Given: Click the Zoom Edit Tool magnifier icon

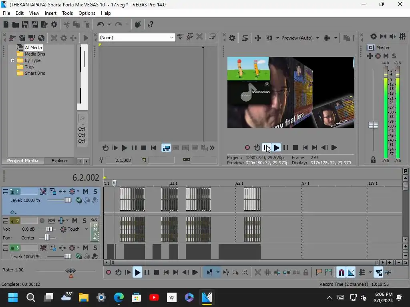Looking at the screenshot, I should tap(245, 273).
